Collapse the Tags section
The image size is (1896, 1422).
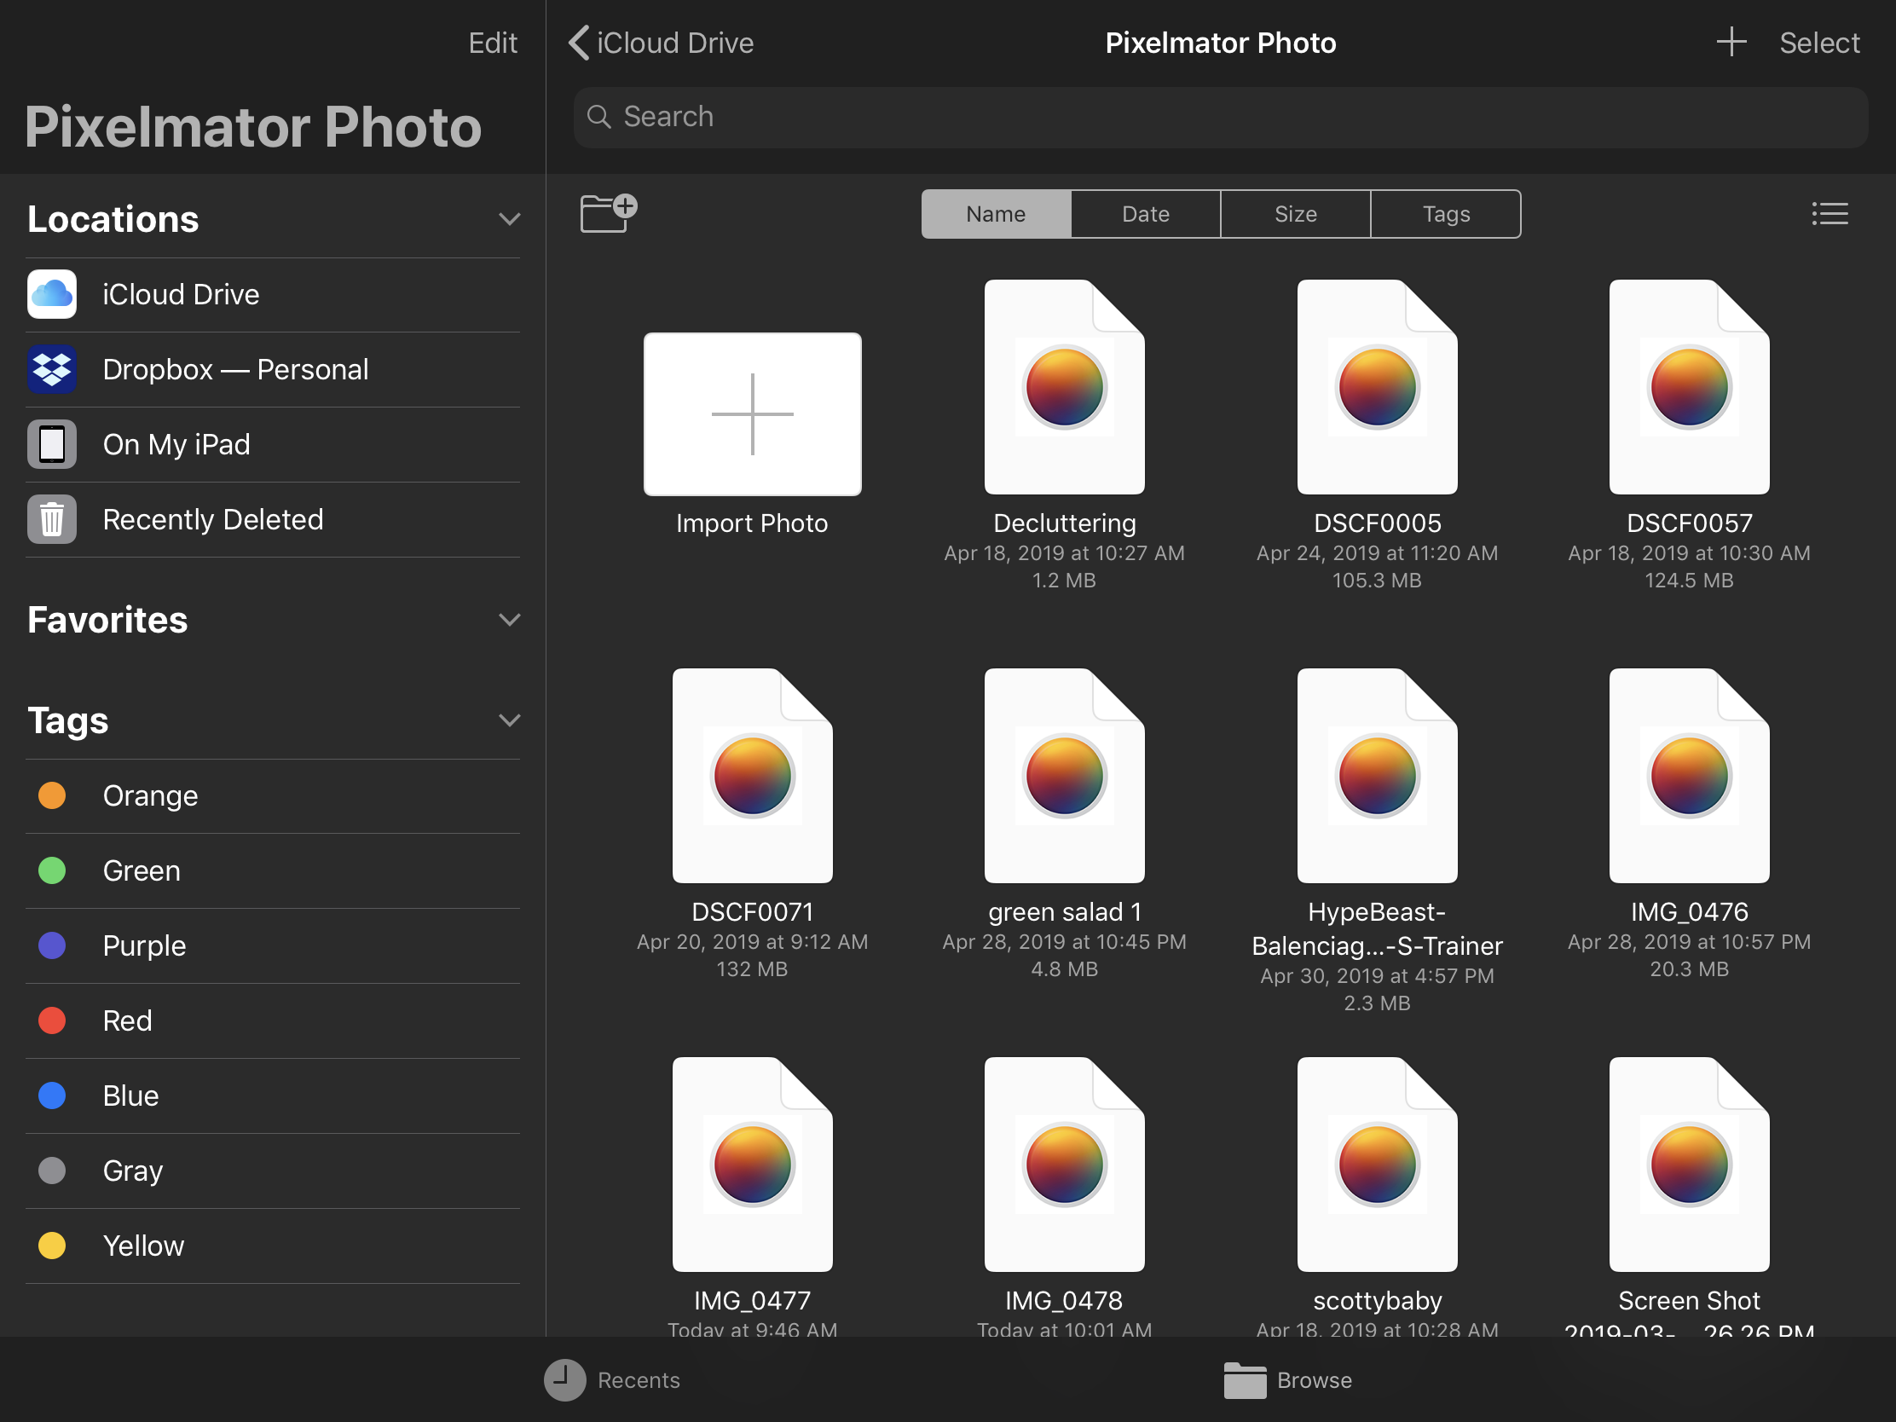509,721
